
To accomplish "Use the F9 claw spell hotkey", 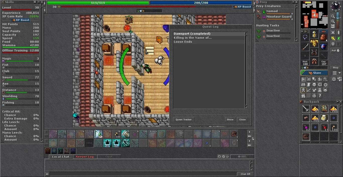I will [x=126, y=134].
